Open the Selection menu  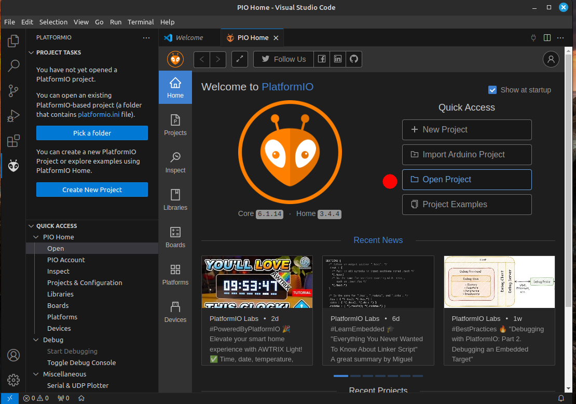tap(53, 22)
